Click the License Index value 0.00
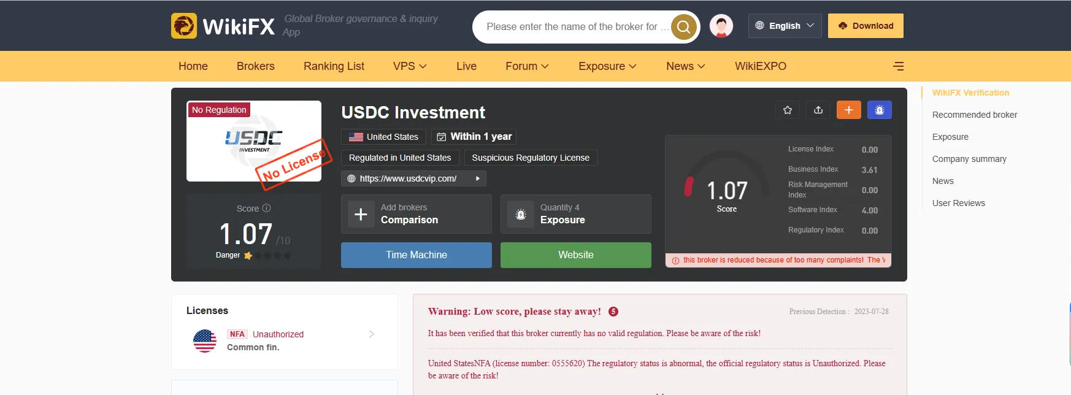This screenshot has width=1071, height=395. click(x=869, y=150)
